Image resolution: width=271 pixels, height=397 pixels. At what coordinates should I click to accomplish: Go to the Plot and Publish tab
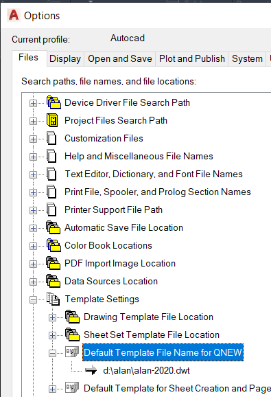point(192,59)
